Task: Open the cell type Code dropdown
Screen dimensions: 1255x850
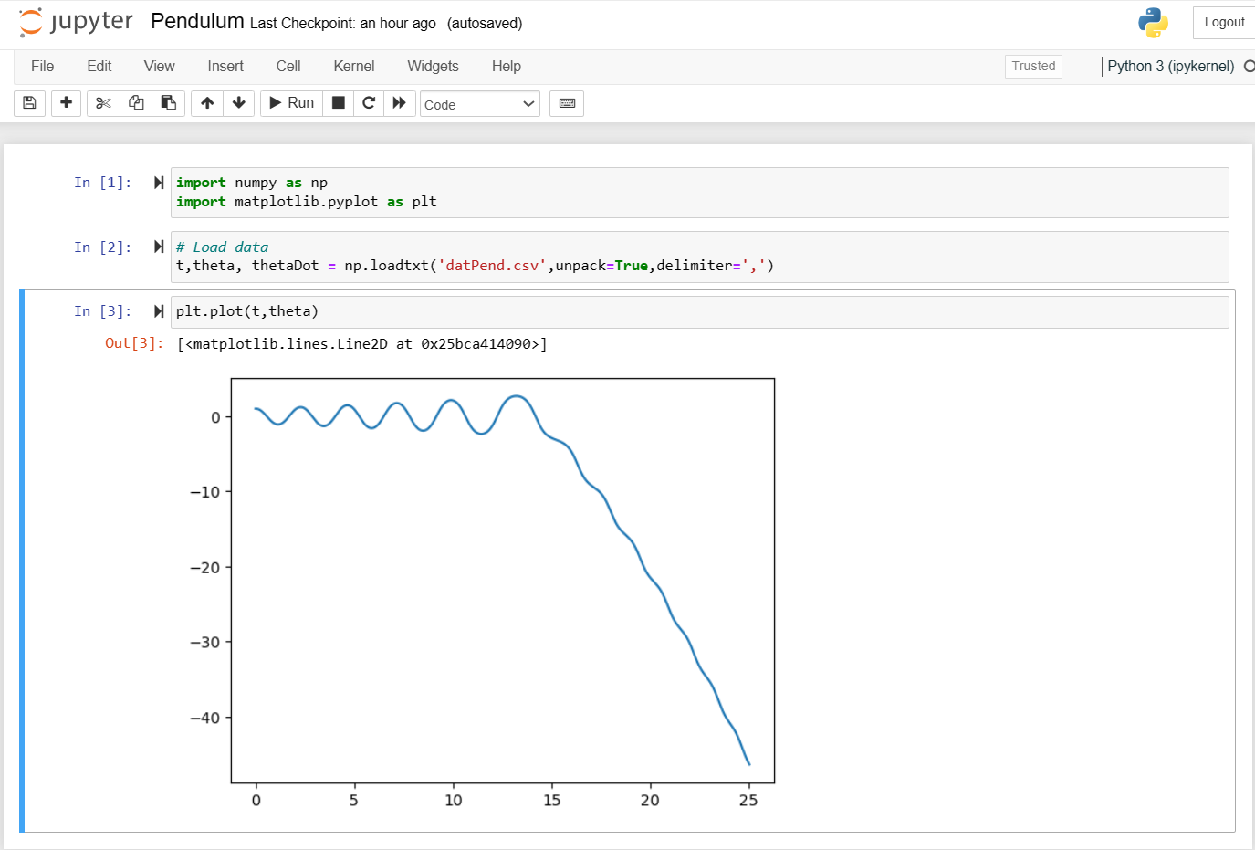Action: pos(479,104)
